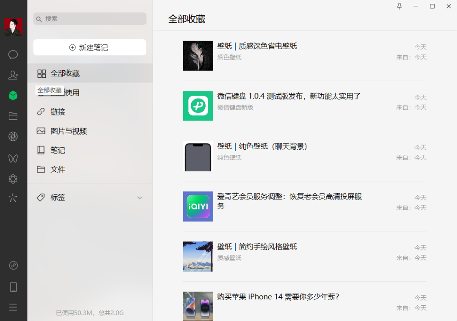Screen dimensions: 457x321
Task: Open the phone icon in sidebar
Action: pyautogui.click(x=14, y=287)
